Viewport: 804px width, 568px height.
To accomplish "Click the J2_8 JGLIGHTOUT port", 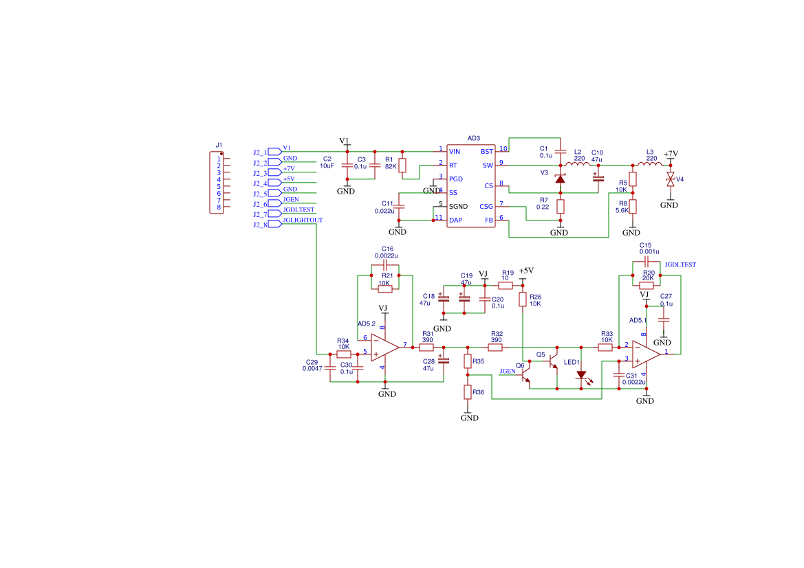I will pyautogui.click(x=274, y=224).
